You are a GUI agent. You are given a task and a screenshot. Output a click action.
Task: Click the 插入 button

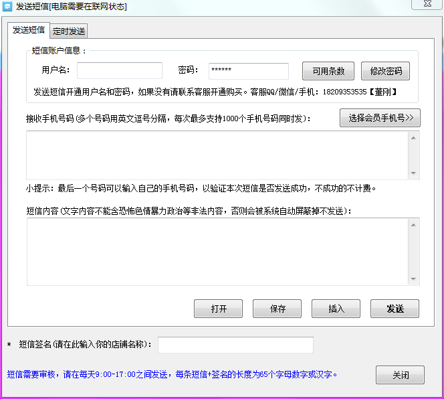pos(336,309)
